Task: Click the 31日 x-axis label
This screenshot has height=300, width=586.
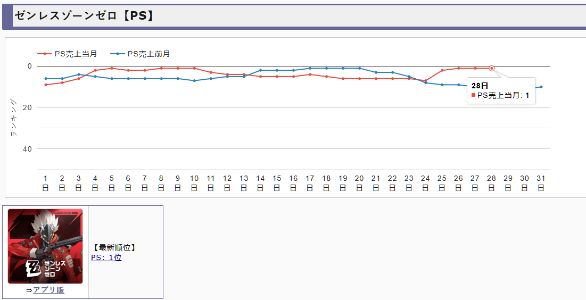Action: [541, 183]
